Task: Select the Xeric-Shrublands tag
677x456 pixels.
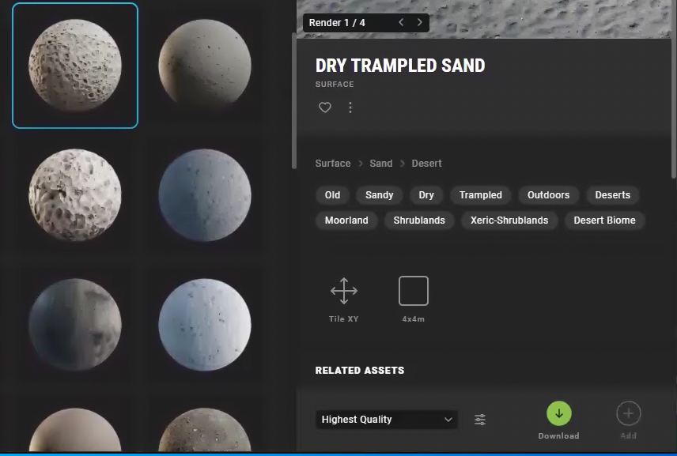Action: [509, 220]
